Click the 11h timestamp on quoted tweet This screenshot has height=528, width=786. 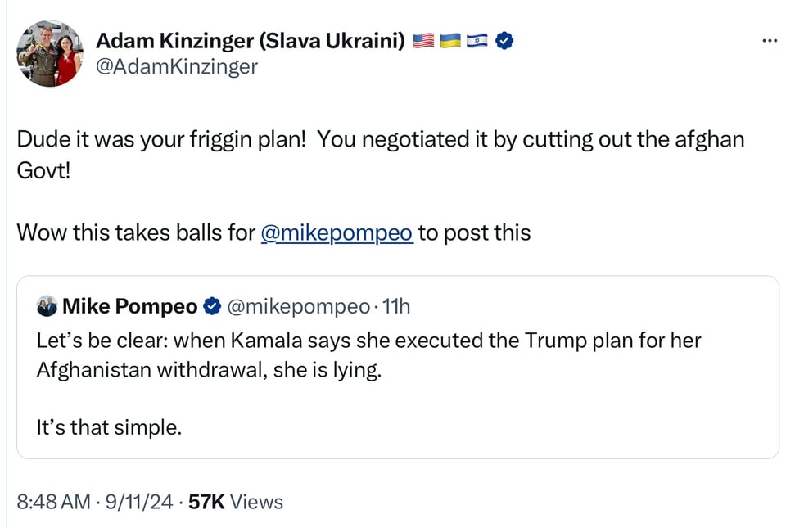point(396,307)
